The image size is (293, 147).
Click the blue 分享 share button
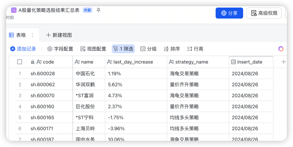[x=229, y=13]
